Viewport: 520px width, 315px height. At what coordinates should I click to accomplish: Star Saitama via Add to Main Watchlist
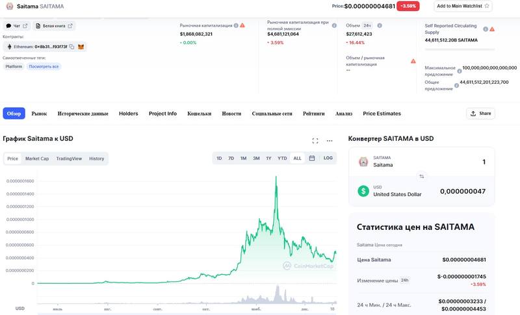(463, 6)
